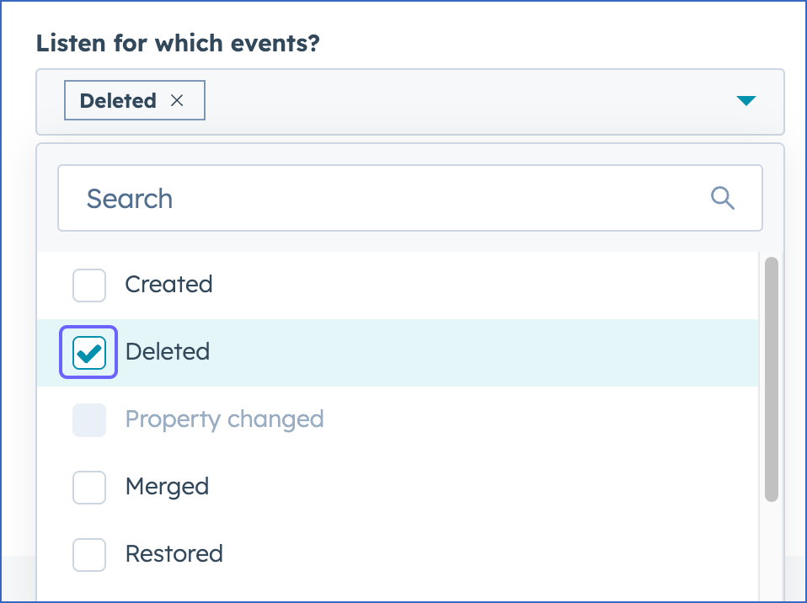This screenshot has width=807, height=603.
Task: Select the Merged list option
Action: pos(166,487)
